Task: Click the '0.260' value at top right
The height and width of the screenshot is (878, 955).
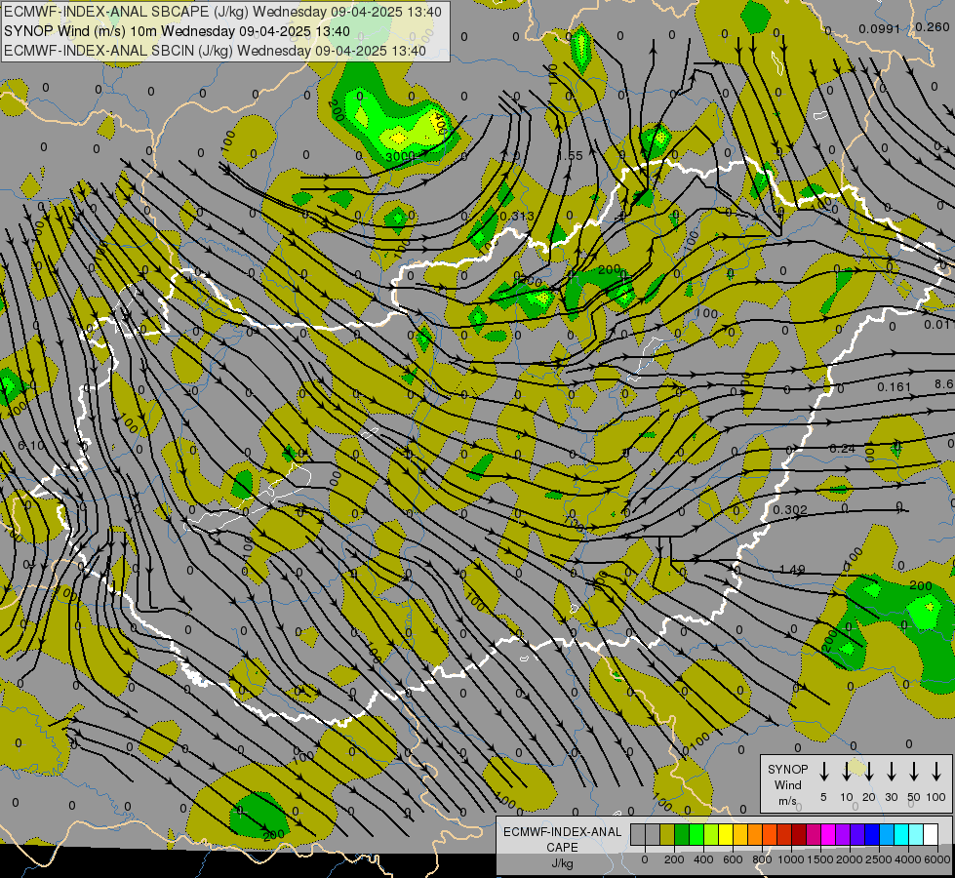Action: click(933, 26)
